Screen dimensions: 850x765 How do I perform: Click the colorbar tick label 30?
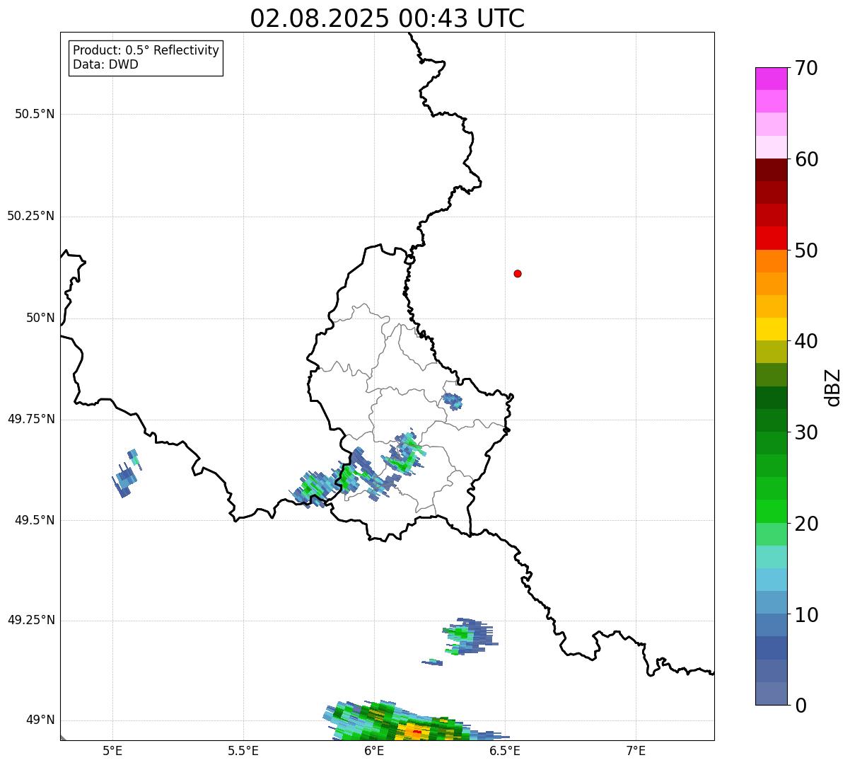click(806, 432)
